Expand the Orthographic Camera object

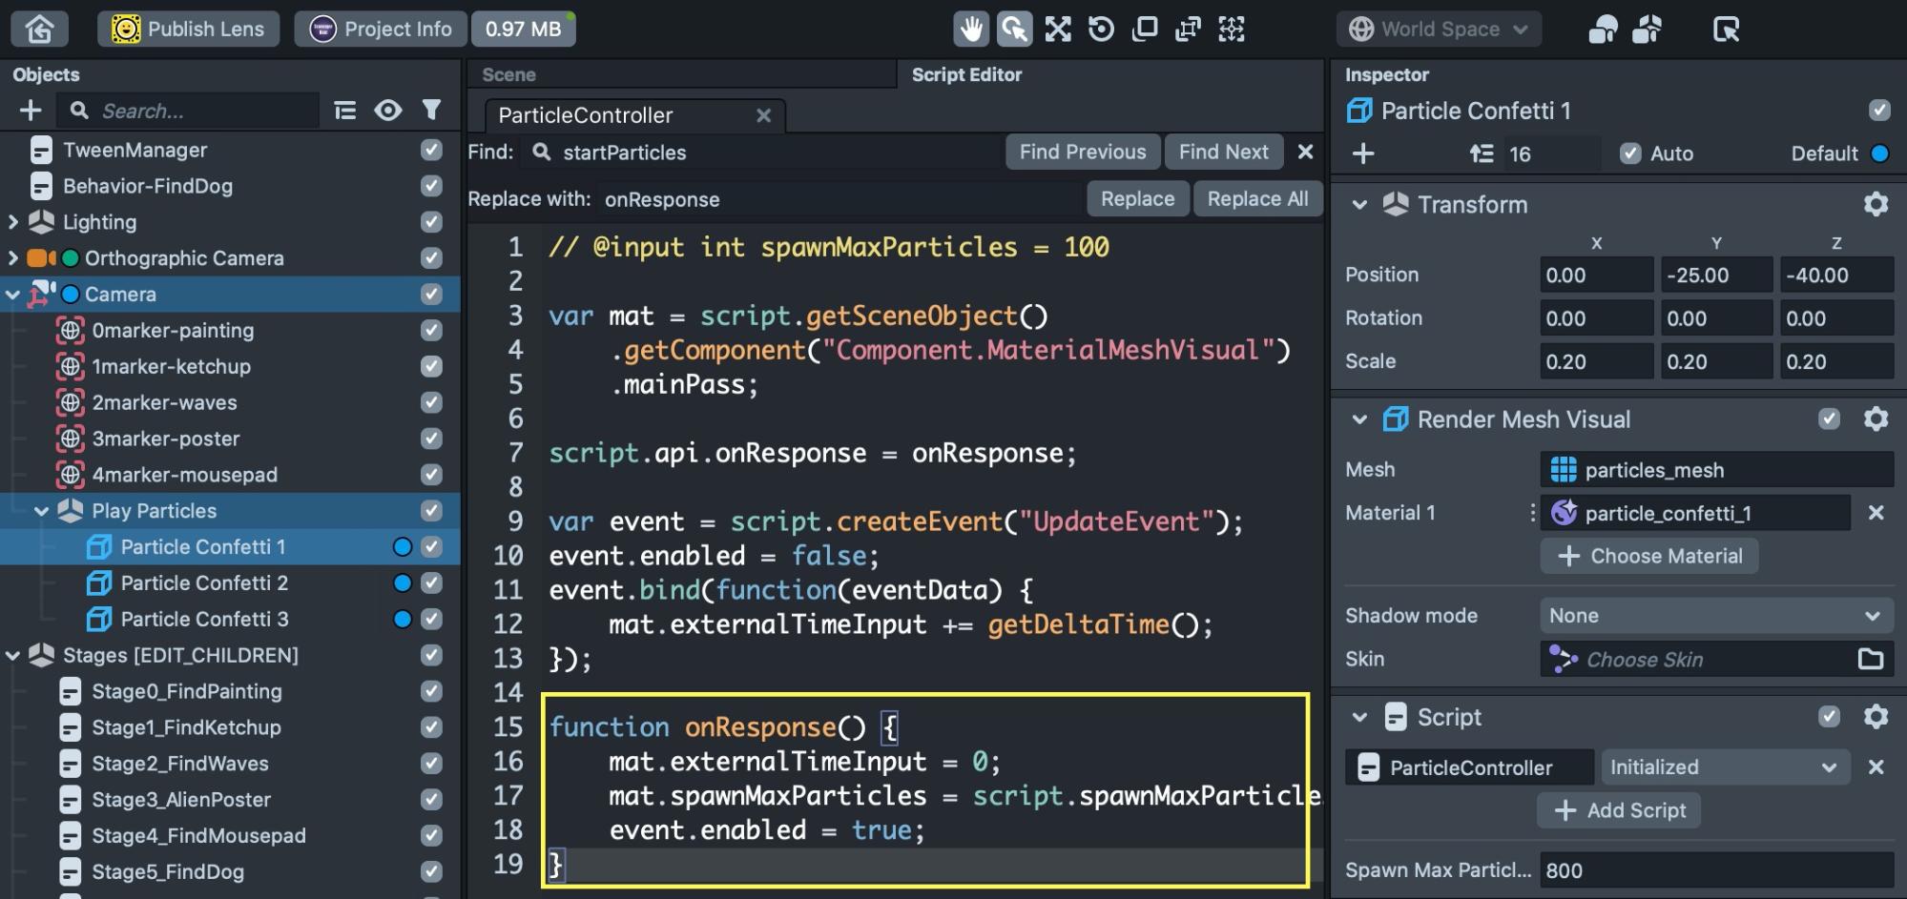(12, 258)
